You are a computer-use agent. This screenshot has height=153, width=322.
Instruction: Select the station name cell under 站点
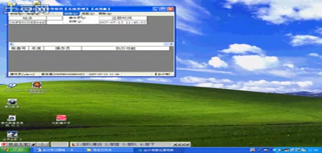[28, 22]
